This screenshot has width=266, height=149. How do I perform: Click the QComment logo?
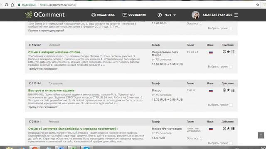45,15
